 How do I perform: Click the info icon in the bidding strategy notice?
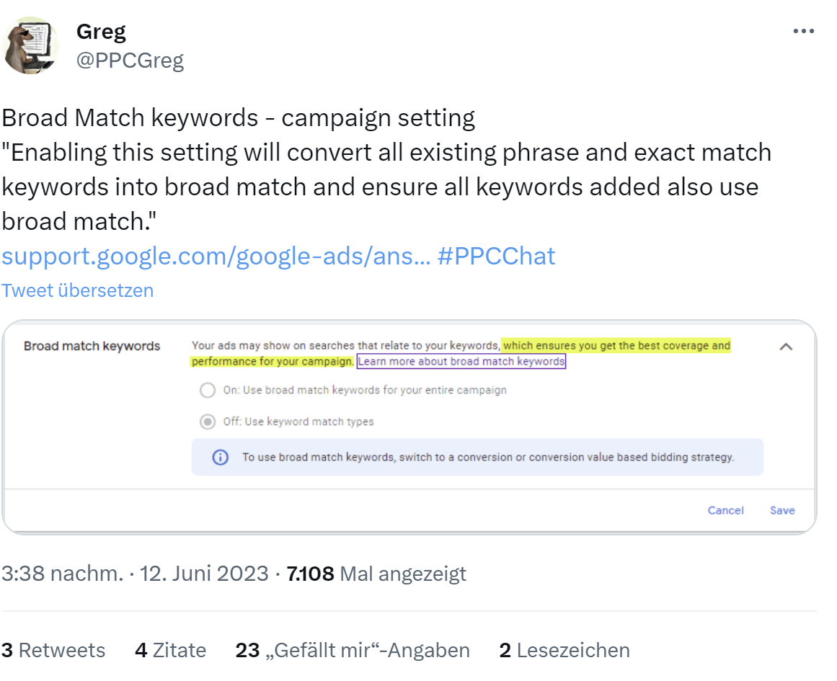(220, 457)
